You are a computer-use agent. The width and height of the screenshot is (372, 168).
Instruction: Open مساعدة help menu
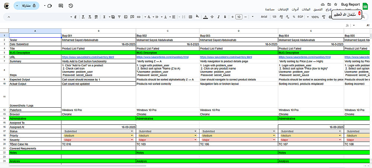click(x=270, y=10)
